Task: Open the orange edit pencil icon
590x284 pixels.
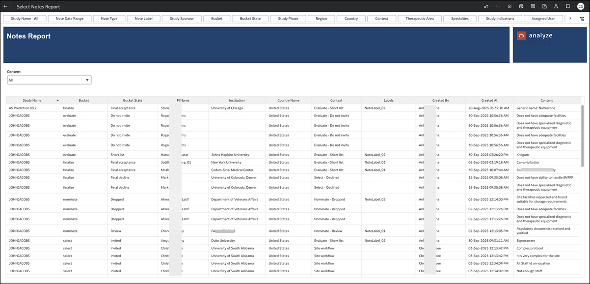Action: coord(510,6)
